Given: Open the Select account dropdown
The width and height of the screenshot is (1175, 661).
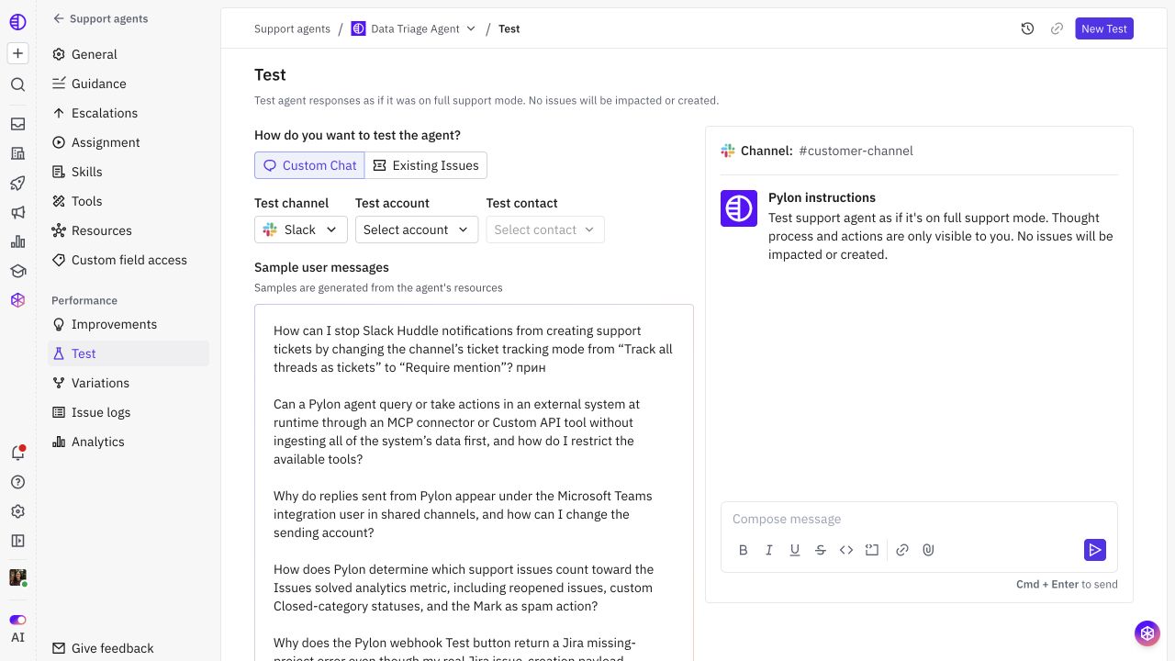Looking at the screenshot, I should pos(417,230).
